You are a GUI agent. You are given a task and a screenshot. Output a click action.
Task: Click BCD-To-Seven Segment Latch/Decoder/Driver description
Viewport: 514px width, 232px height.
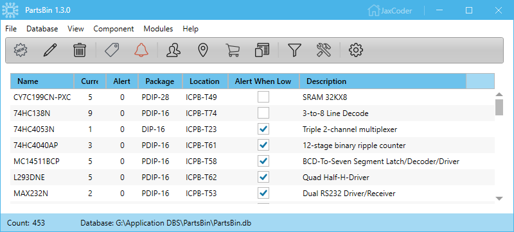click(381, 161)
